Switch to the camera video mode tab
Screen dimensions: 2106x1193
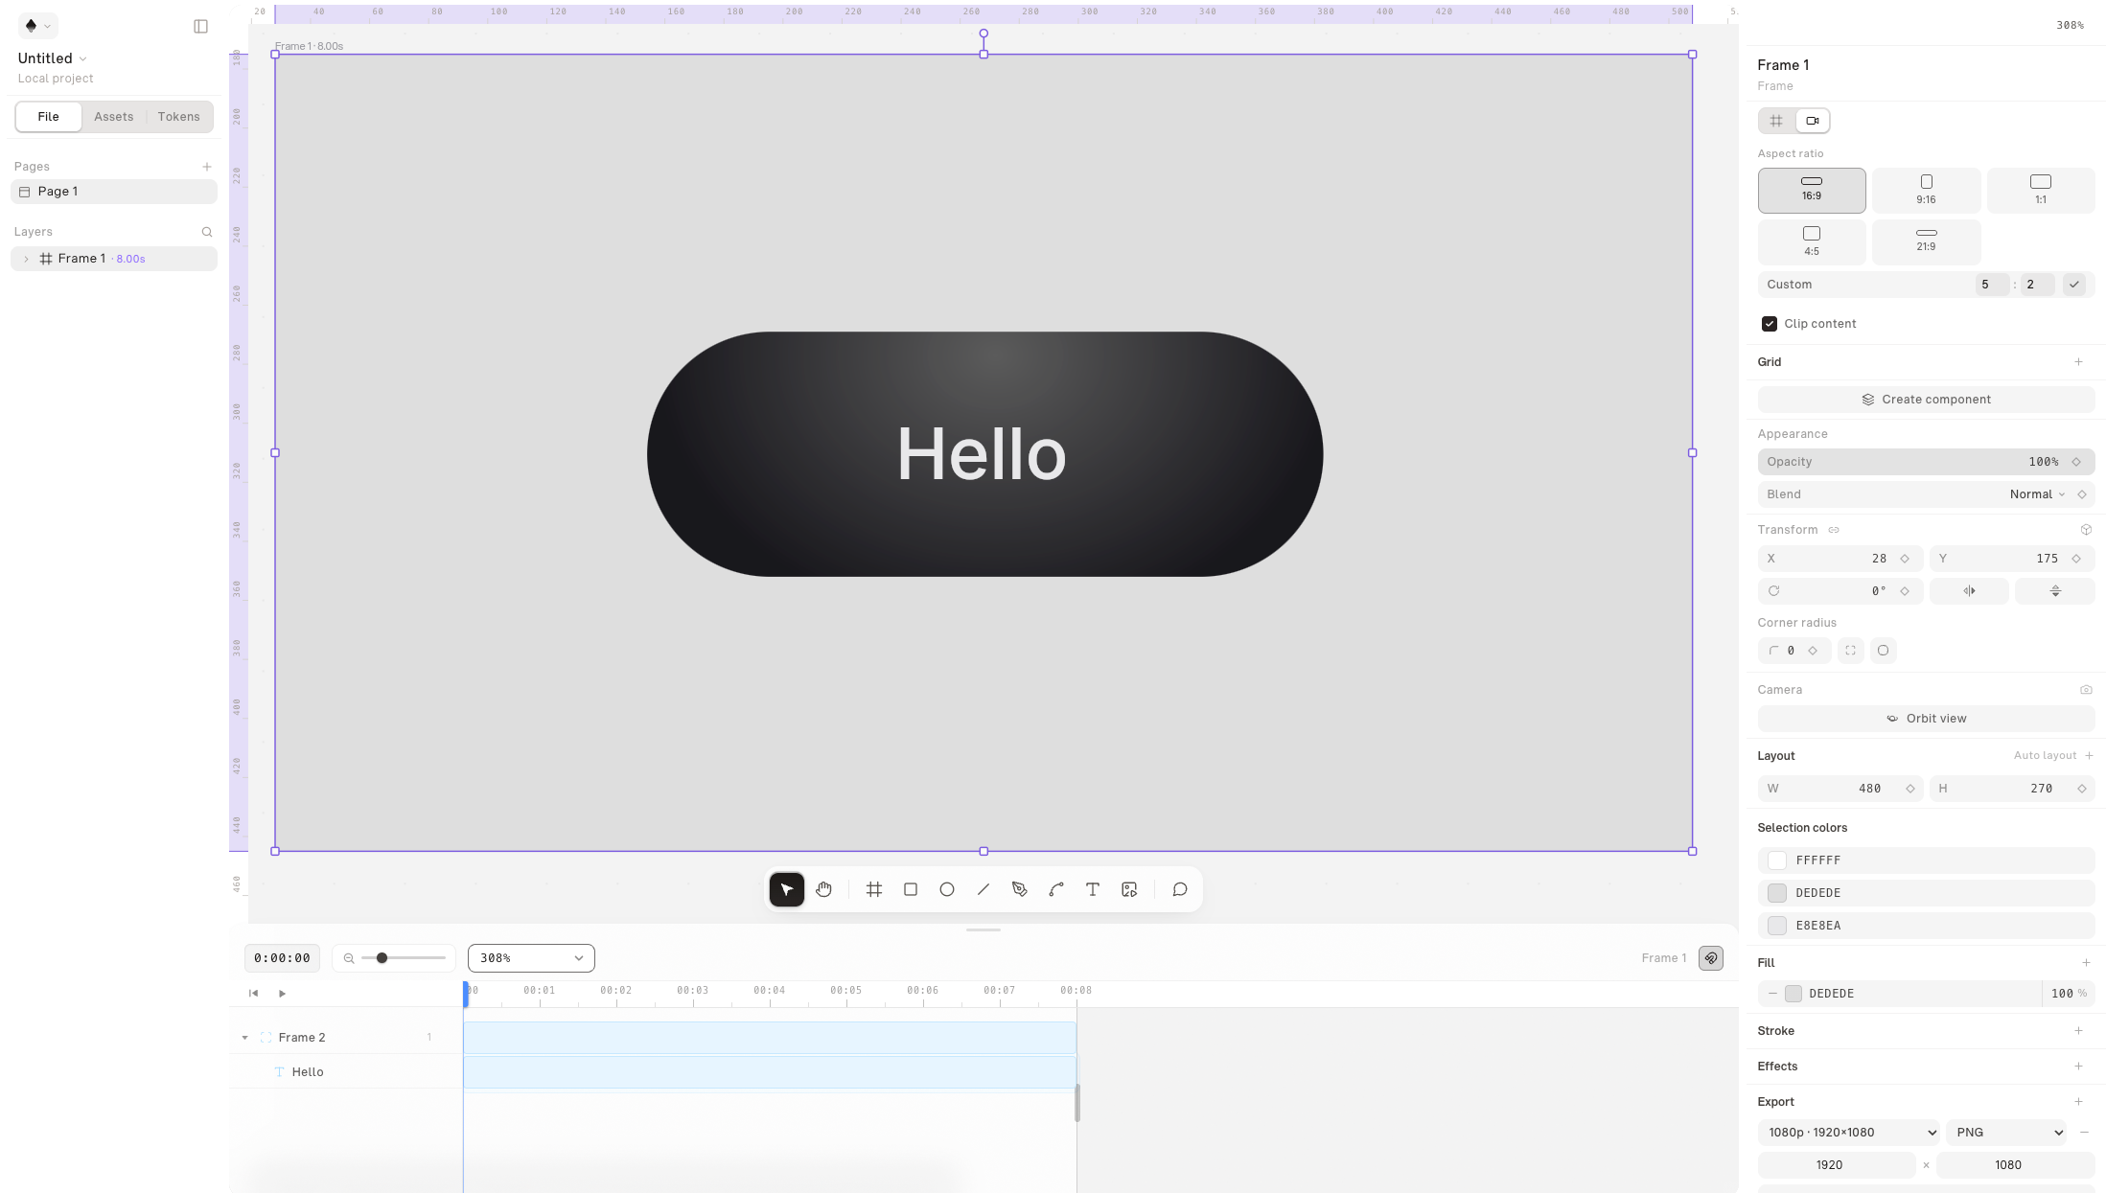[x=1812, y=121]
